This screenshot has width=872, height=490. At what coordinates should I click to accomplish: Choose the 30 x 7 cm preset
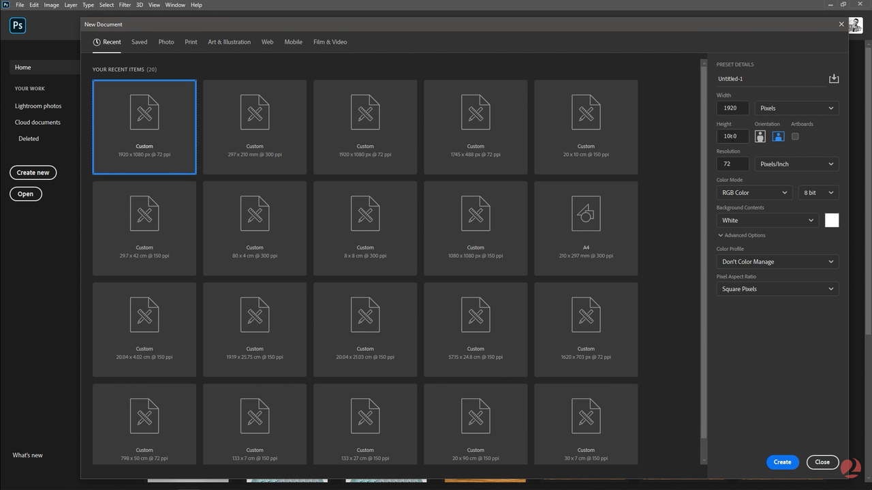586,424
